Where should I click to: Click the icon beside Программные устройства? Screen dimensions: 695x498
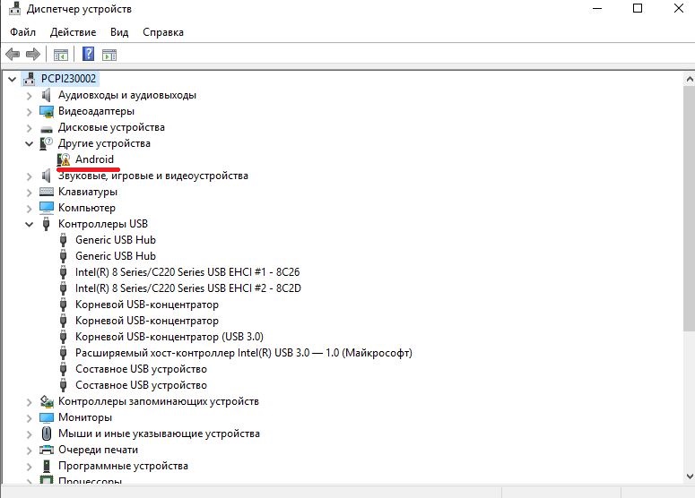[x=46, y=466]
